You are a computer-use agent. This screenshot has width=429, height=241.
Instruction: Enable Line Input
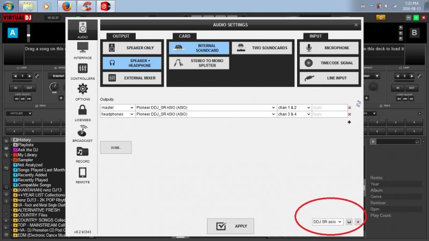[x=329, y=78]
